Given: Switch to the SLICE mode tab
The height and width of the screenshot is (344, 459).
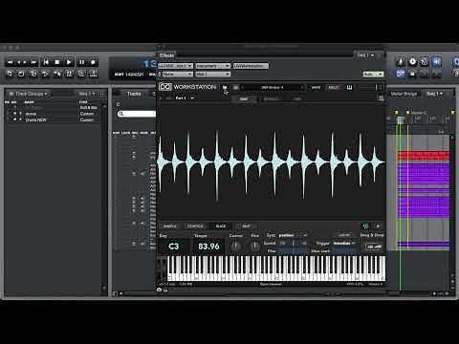Looking at the screenshot, I should pyautogui.click(x=221, y=226).
